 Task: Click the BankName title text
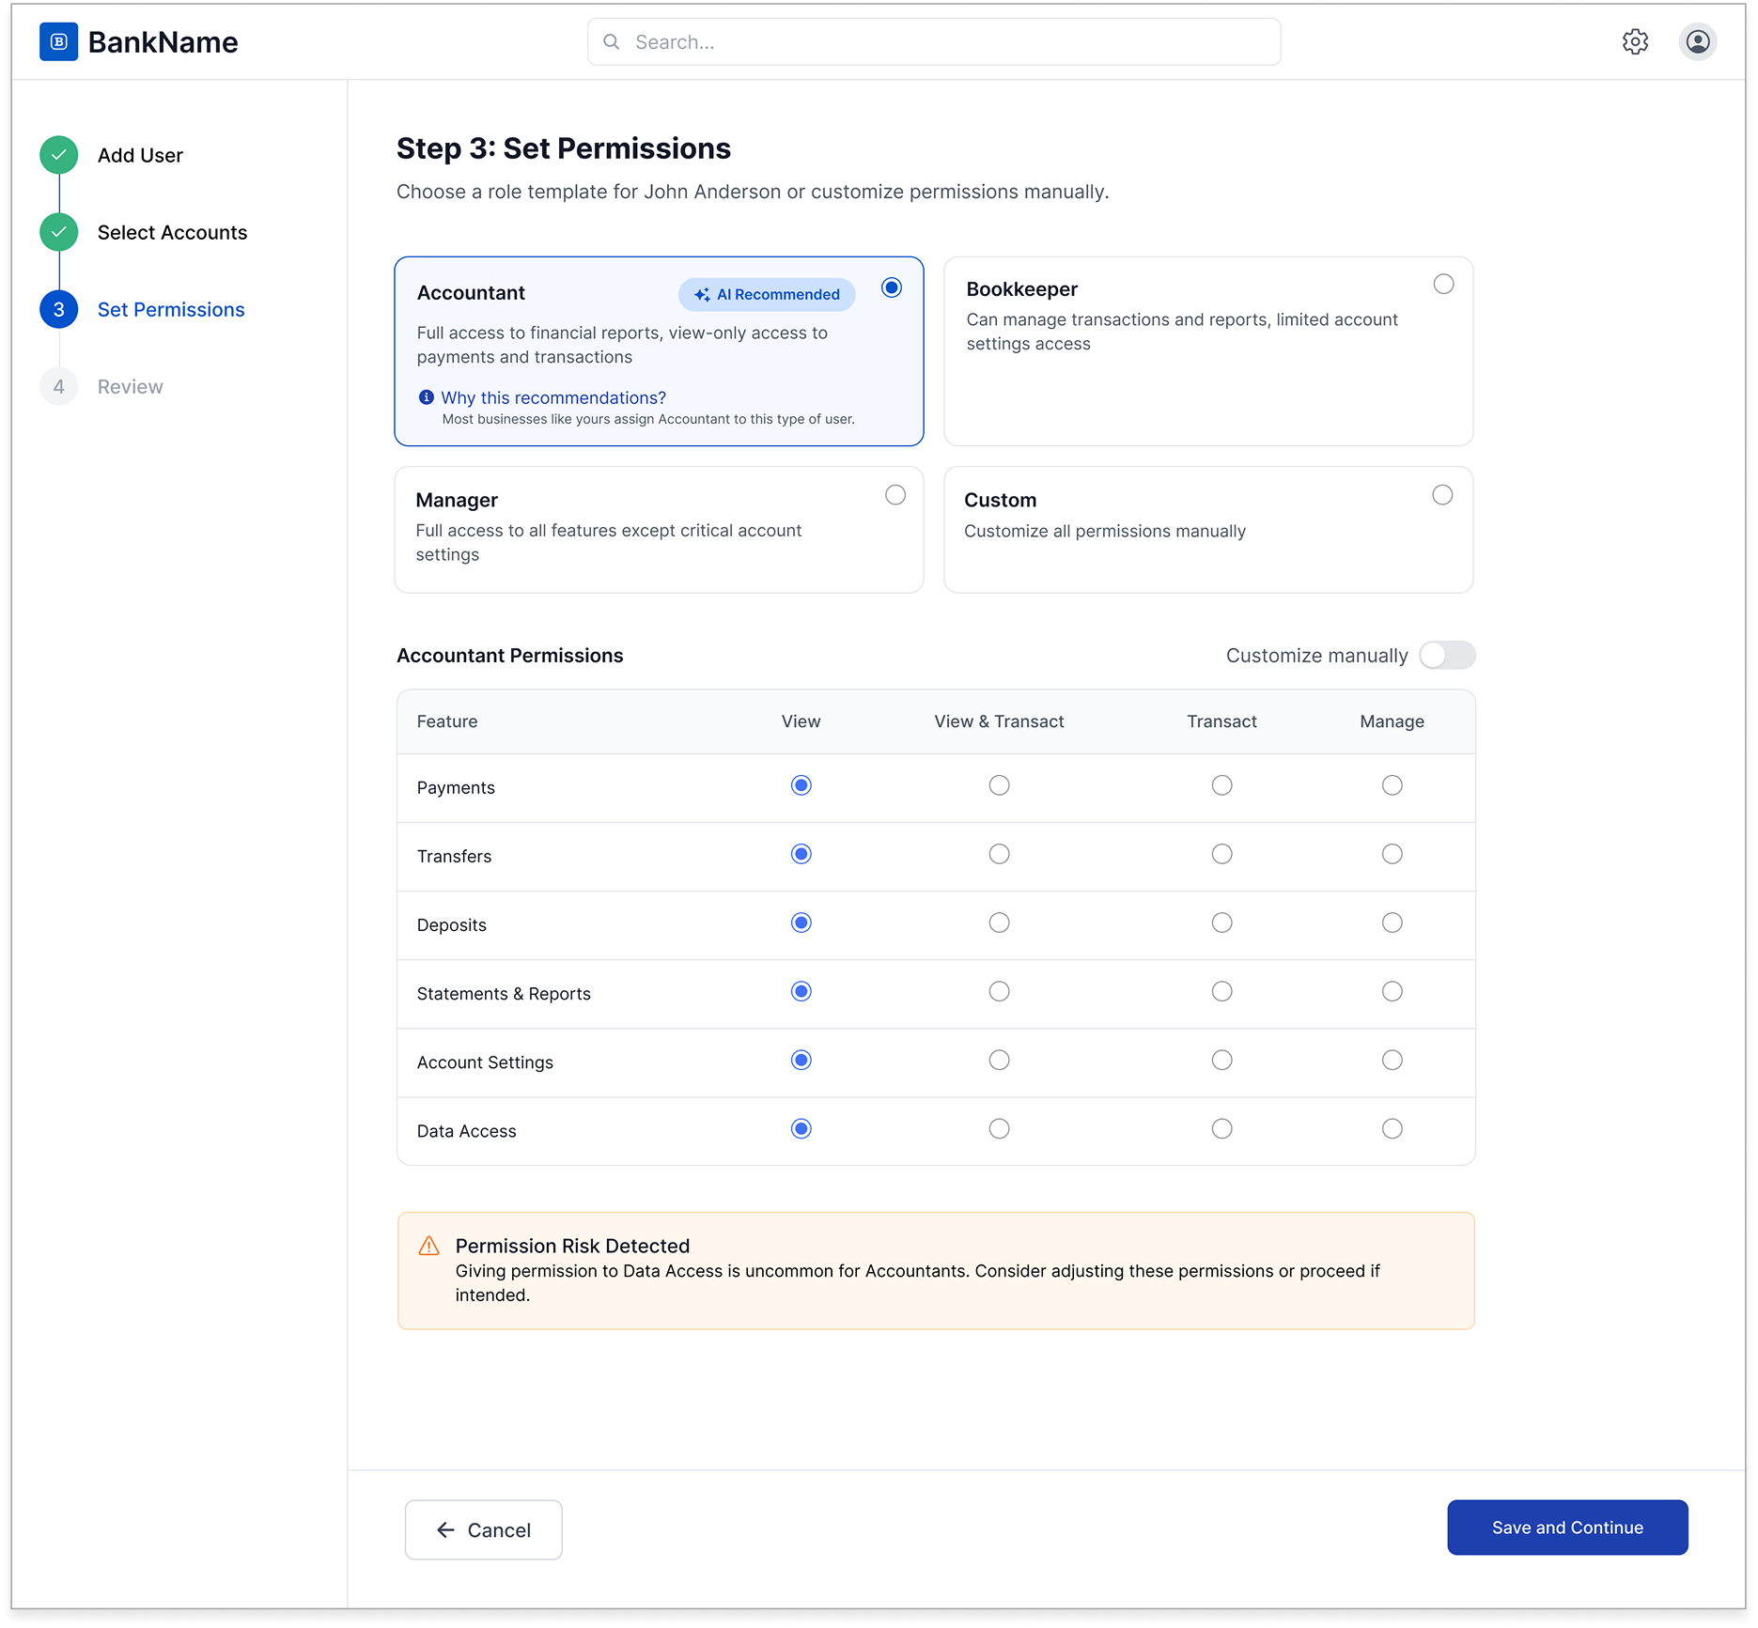point(163,42)
